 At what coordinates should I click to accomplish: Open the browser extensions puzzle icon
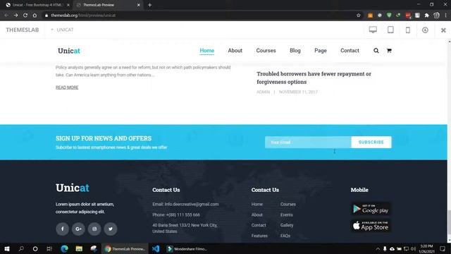click(427, 16)
